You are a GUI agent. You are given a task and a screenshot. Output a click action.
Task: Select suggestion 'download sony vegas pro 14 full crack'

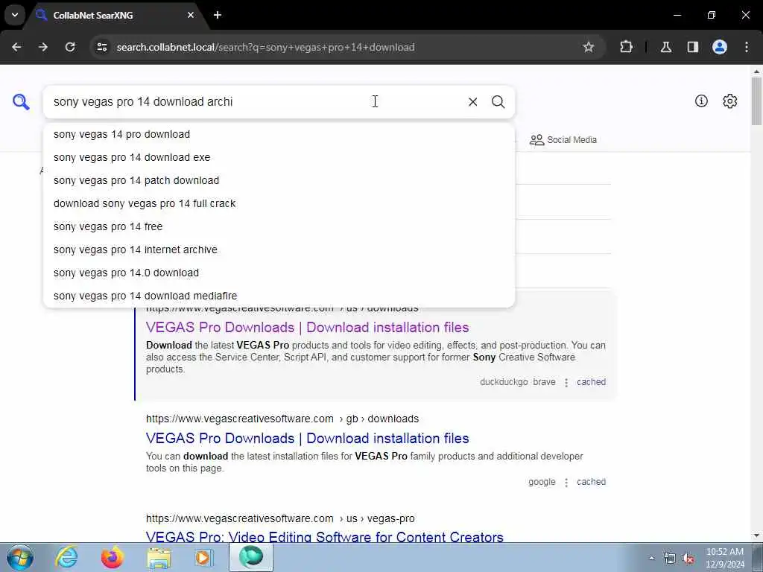coord(279,203)
